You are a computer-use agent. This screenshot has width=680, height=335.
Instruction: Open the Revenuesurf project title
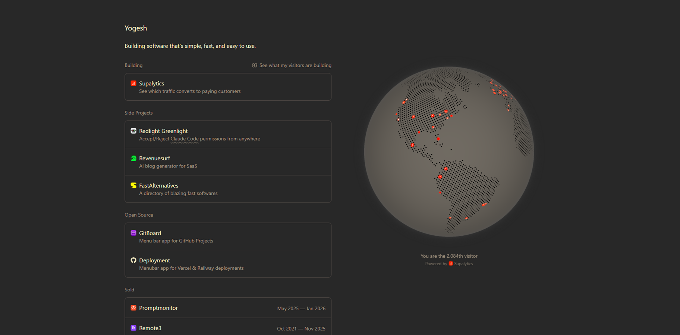click(154, 158)
